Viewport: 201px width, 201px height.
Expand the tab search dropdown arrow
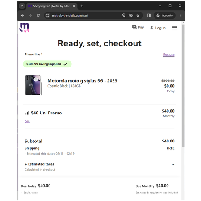click(22, 6)
